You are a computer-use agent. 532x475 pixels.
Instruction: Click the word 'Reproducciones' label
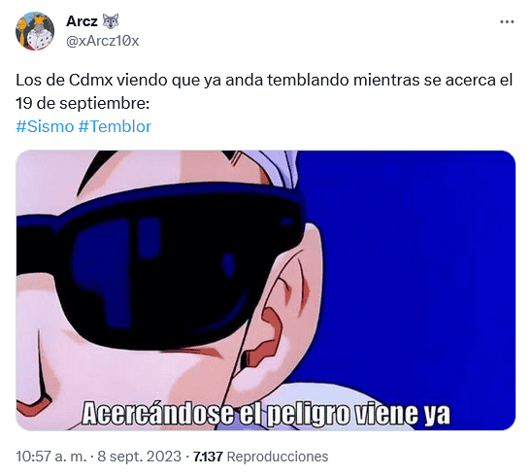click(x=278, y=457)
